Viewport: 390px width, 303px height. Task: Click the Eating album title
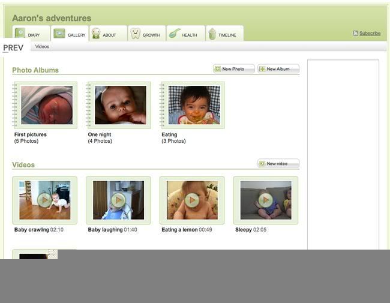(169, 134)
